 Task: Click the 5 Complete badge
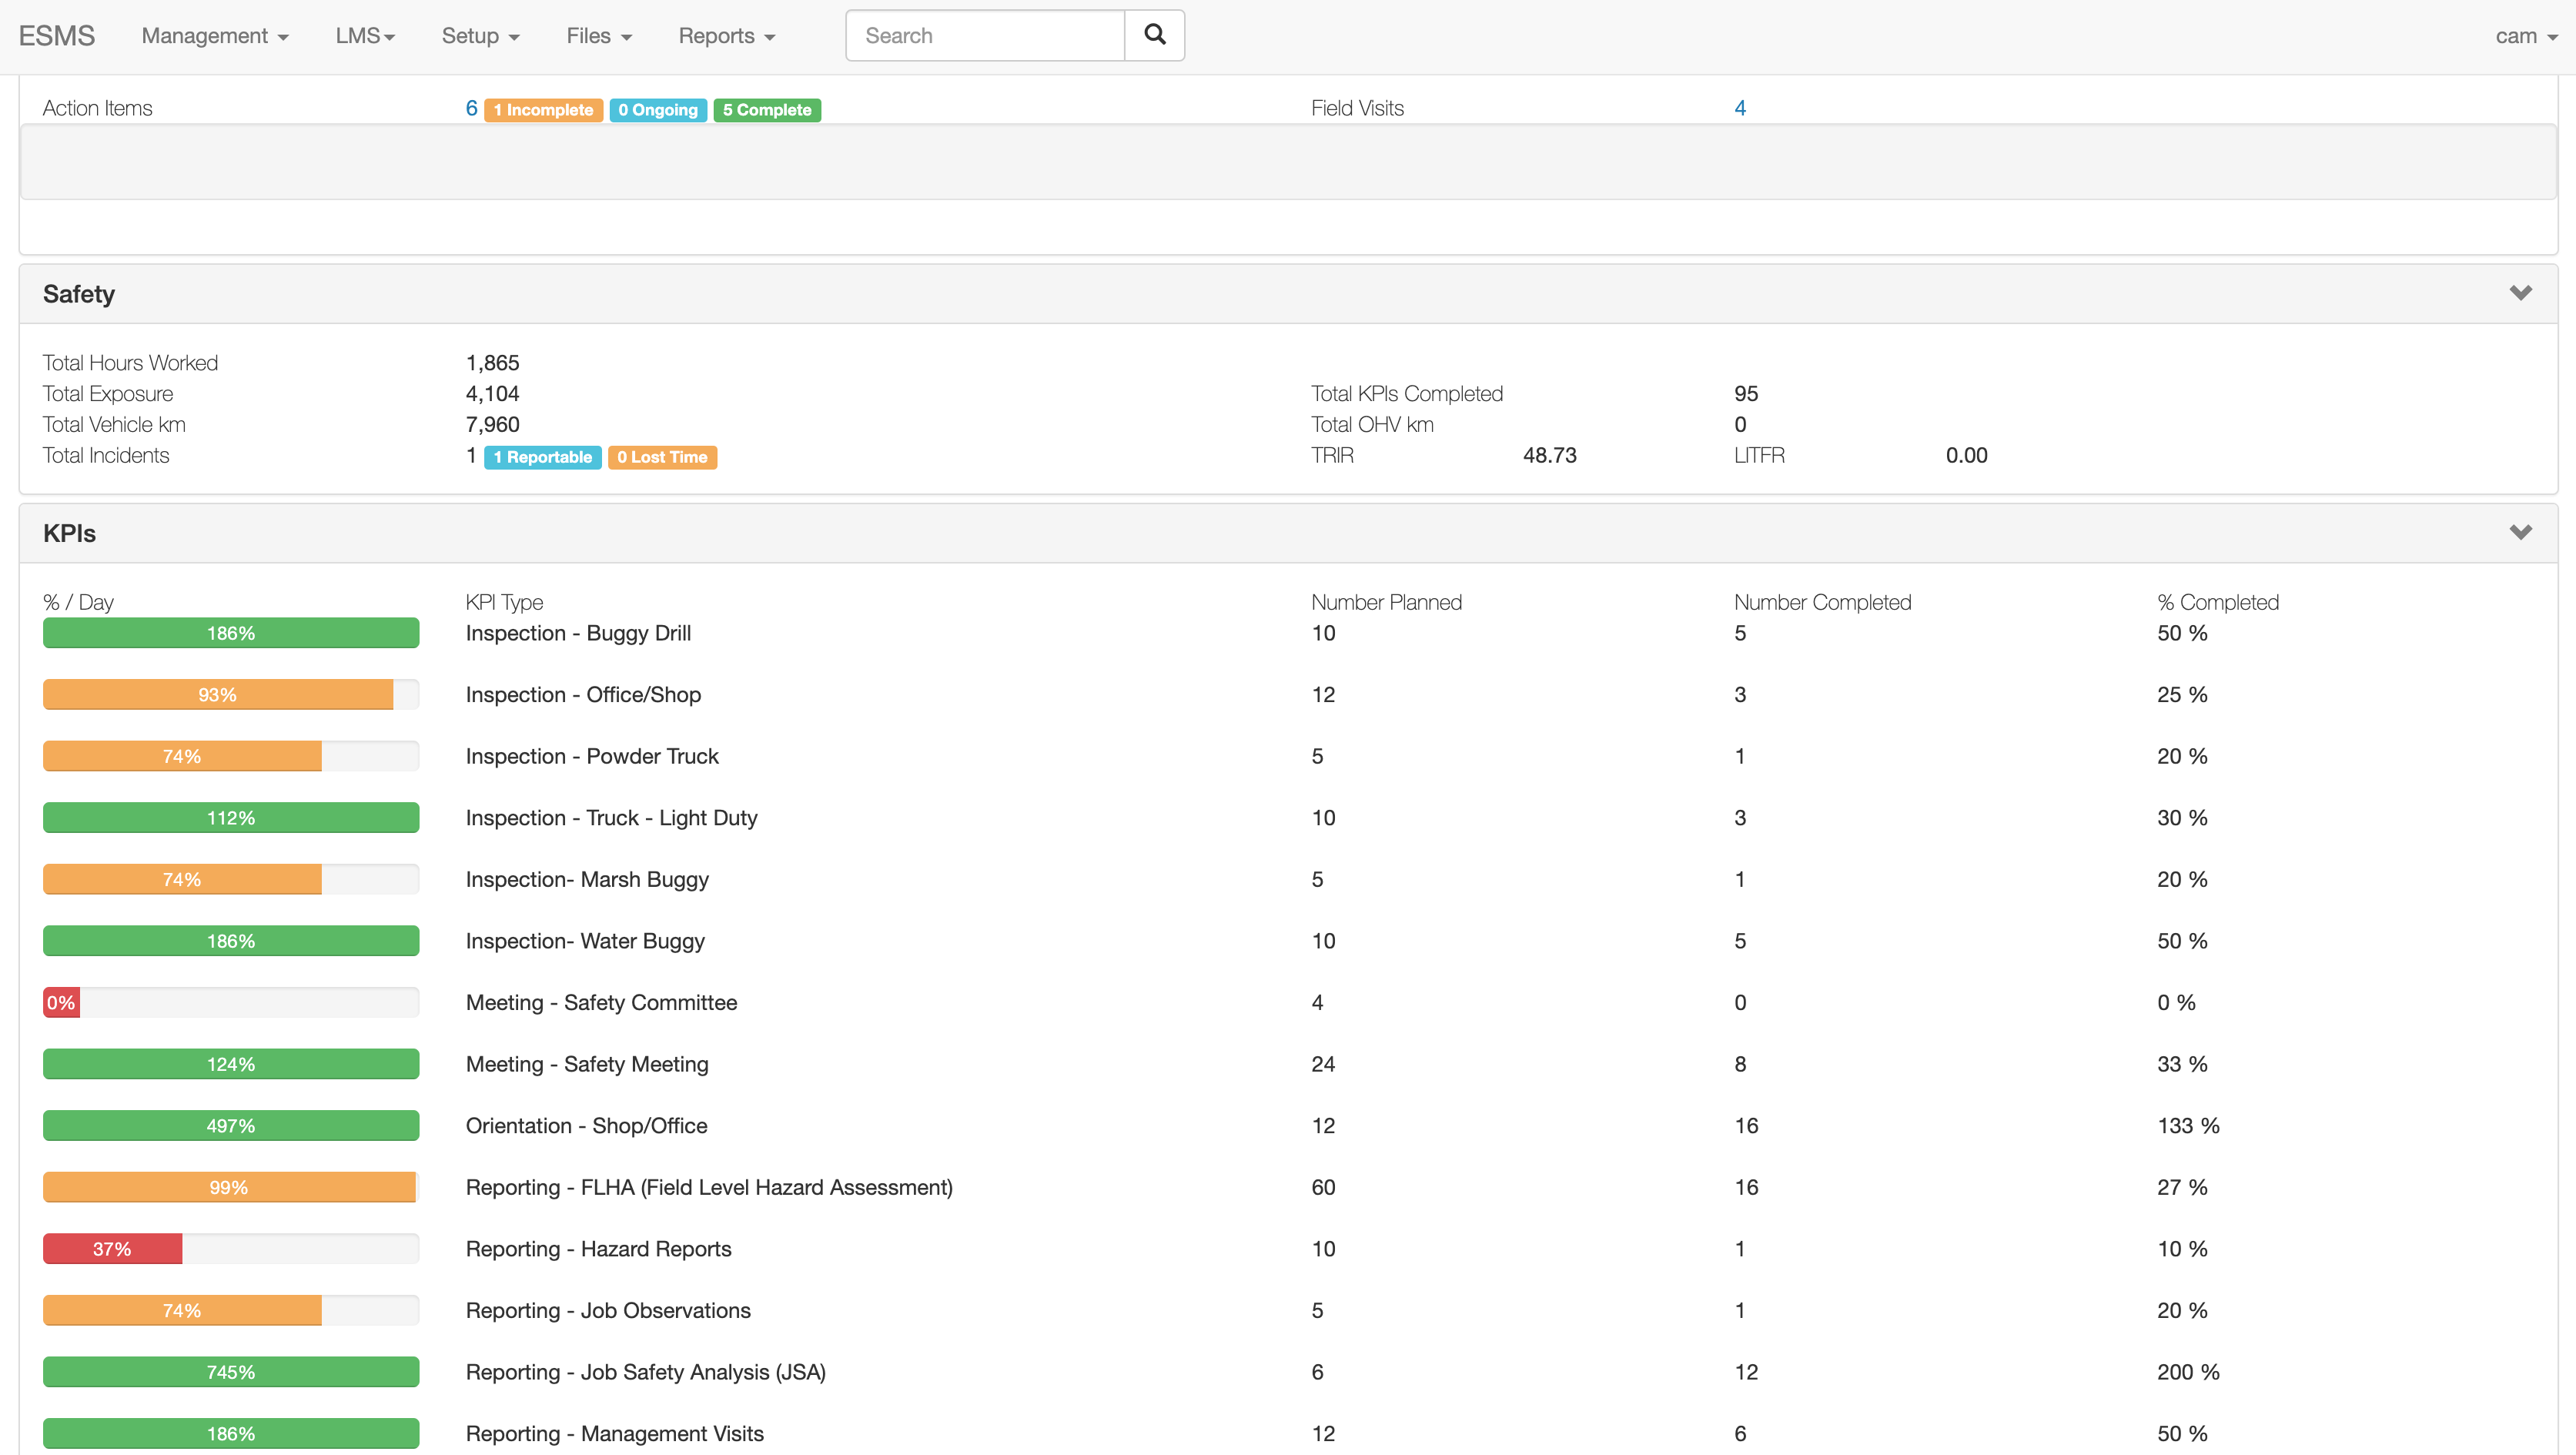coord(767,110)
